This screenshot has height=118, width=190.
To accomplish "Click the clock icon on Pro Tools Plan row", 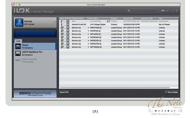I will [x=108, y=21].
